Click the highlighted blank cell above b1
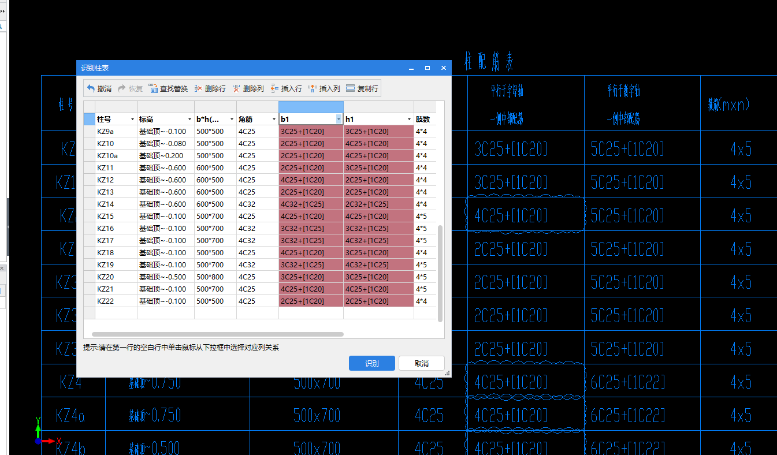Image resolution: width=777 pixels, height=455 pixels. pos(311,107)
